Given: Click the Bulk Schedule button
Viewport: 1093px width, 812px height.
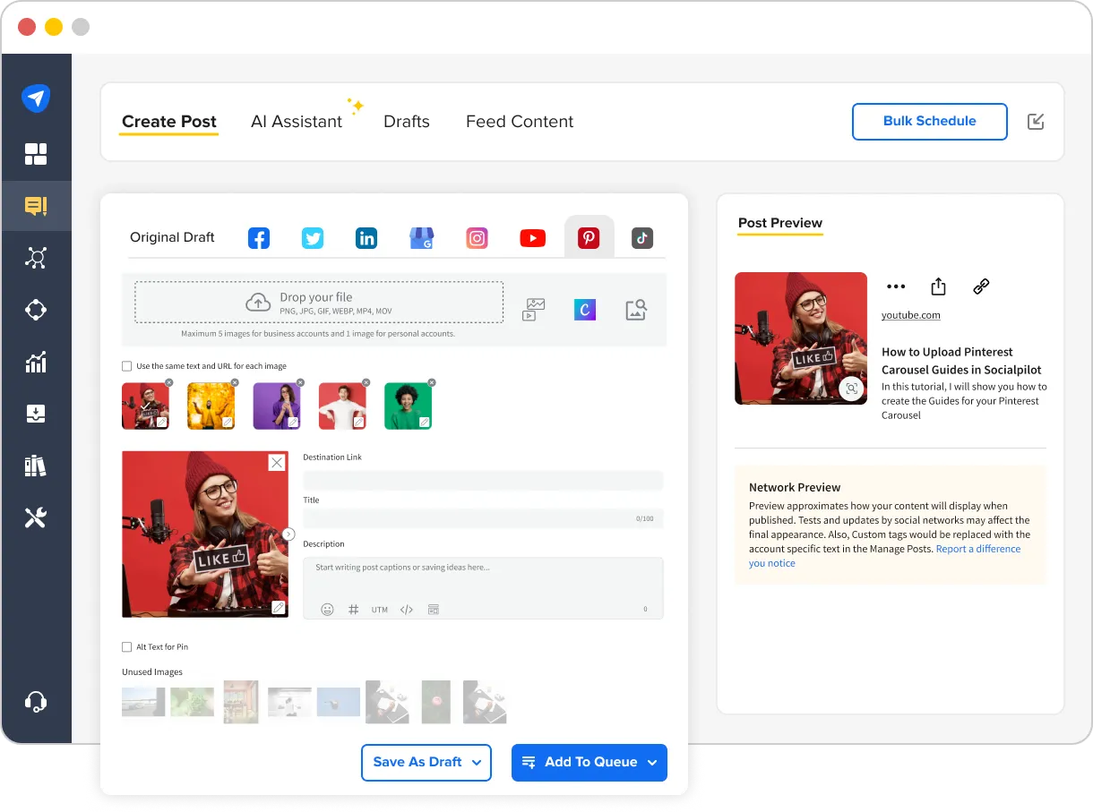Looking at the screenshot, I should point(929,122).
